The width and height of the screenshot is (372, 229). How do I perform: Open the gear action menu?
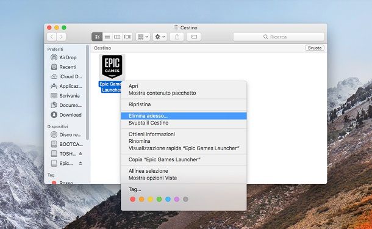pos(160,37)
